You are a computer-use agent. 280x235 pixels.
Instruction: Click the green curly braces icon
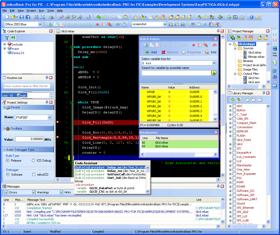tap(275, 34)
